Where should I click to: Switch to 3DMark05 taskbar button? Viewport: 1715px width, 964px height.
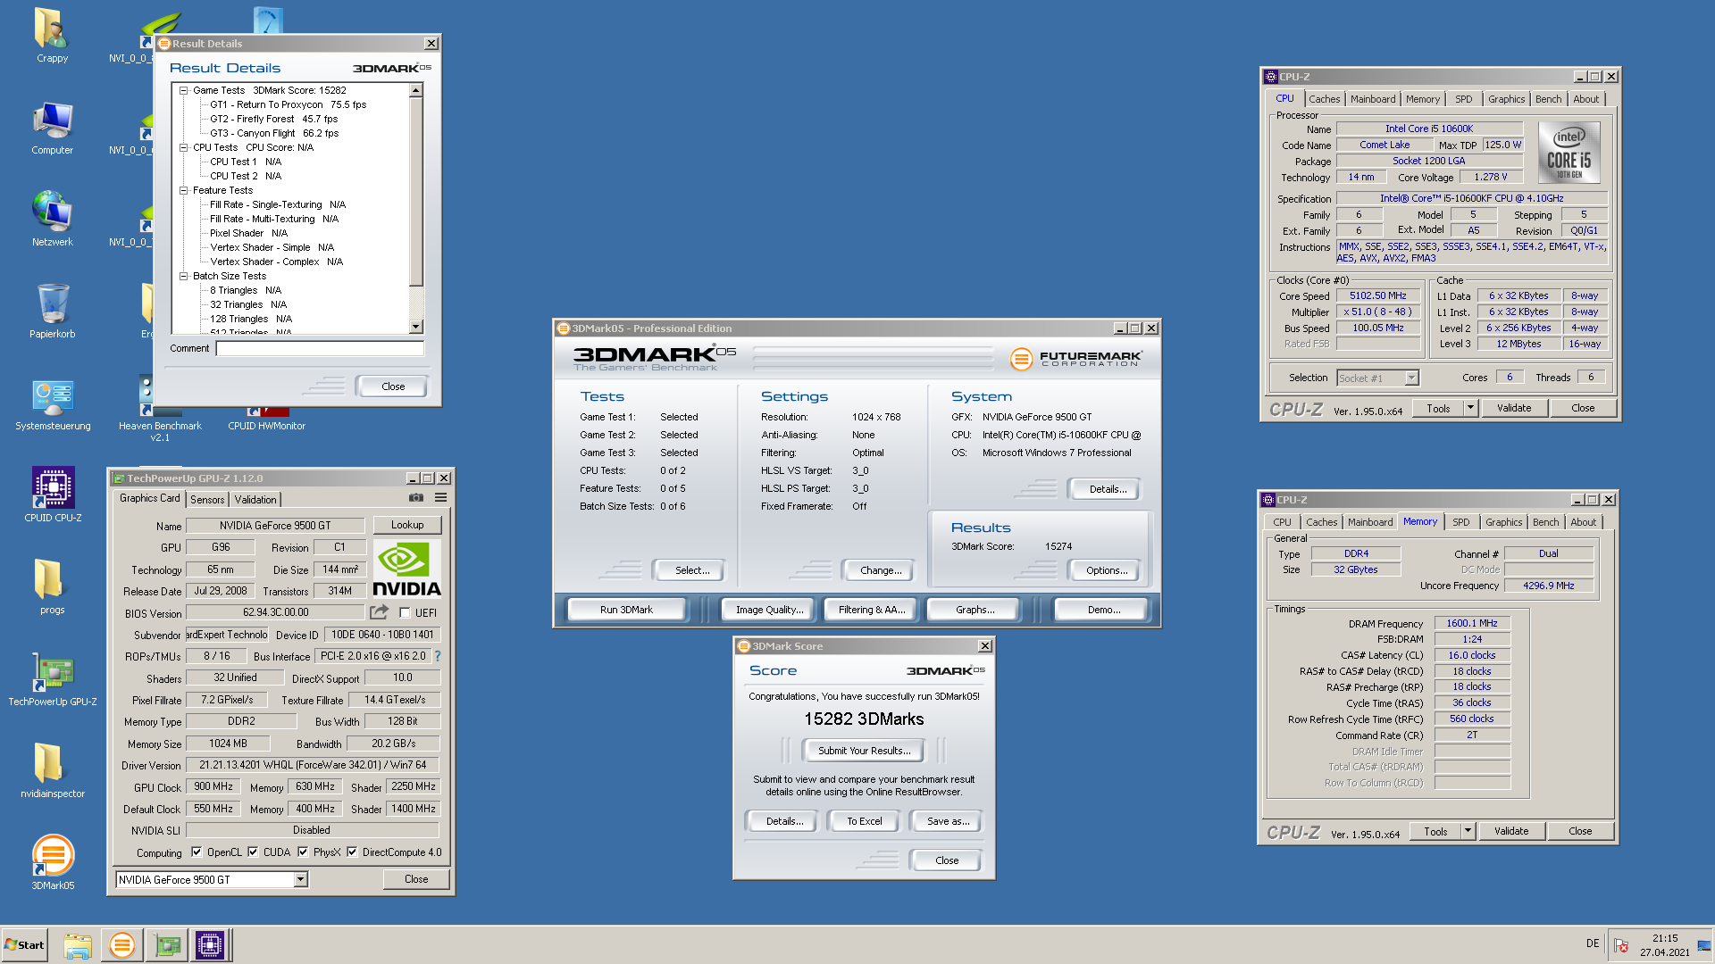click(121, 945)
